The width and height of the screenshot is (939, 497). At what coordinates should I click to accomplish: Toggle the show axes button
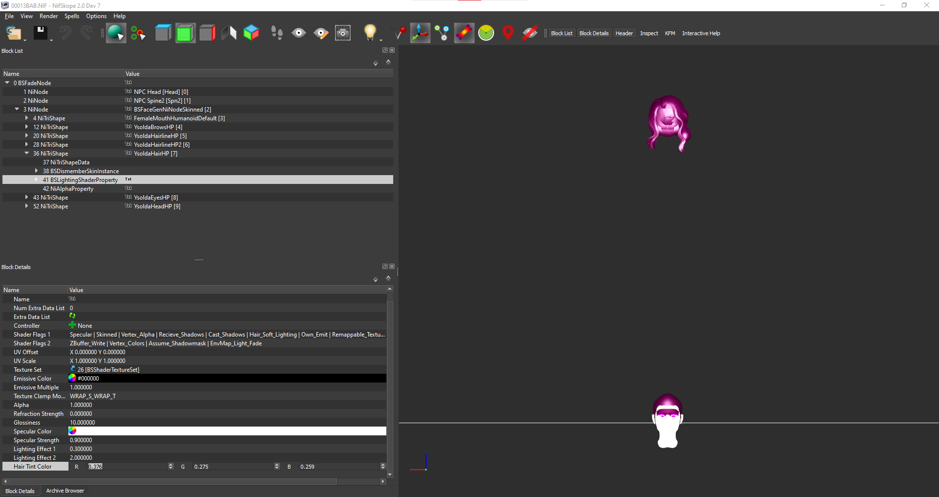pos(420,33)
